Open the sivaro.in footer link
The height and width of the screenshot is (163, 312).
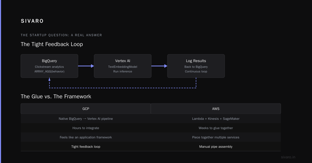point(288,157)
